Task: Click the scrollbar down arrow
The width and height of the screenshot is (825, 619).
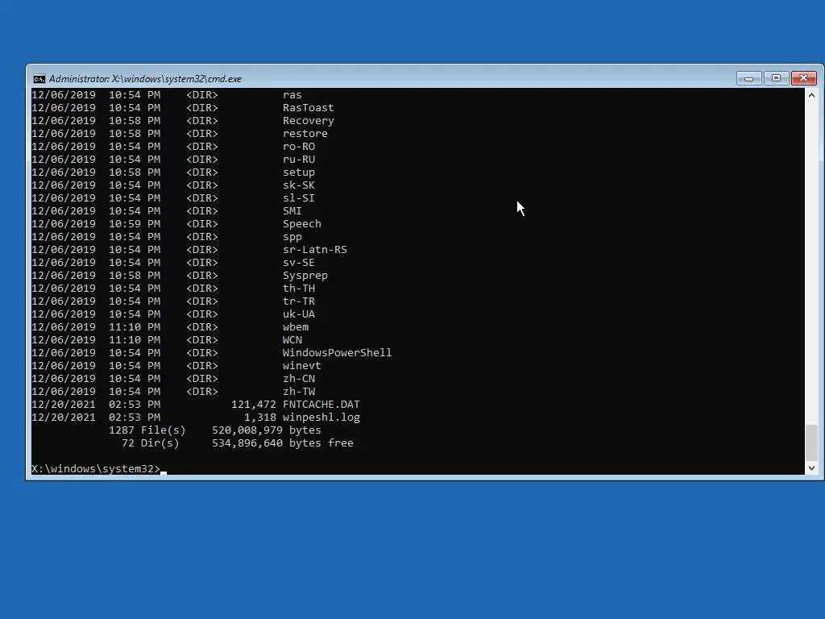Action: click(x=811, y=468)
